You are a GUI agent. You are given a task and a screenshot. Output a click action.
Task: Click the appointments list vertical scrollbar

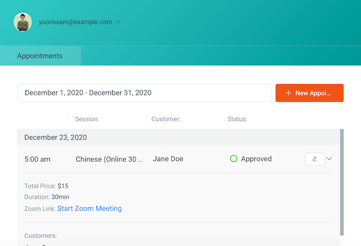342,182
